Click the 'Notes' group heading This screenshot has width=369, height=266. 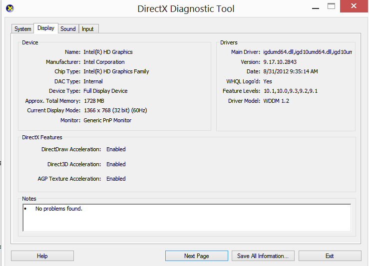(29, 199)
